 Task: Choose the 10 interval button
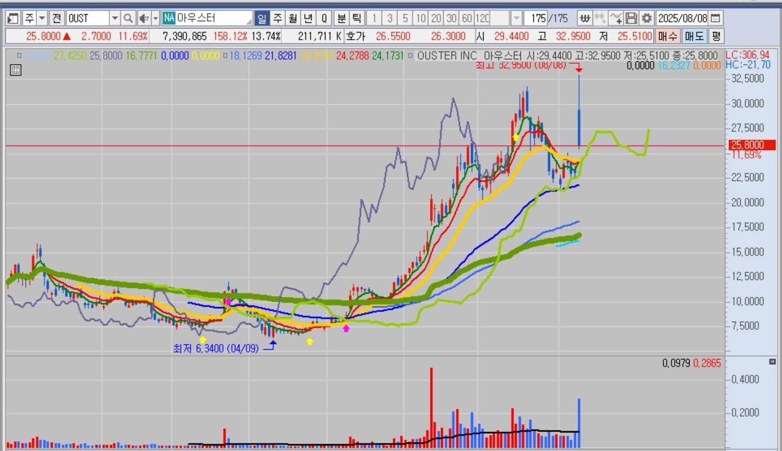pyautogui.click(x=421, y=18)
